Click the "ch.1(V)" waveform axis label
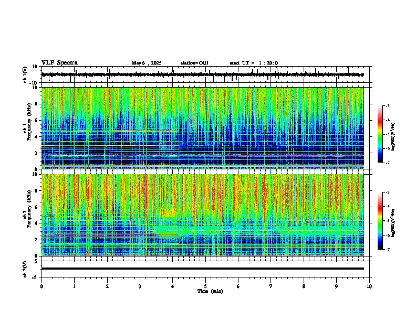The width and height of the screenshot is (416, 321). coord(25,74)
